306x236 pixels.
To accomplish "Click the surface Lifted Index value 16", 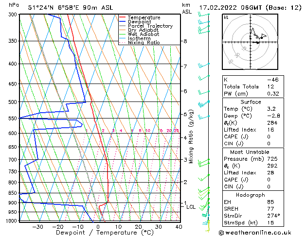I will [270, 130].
